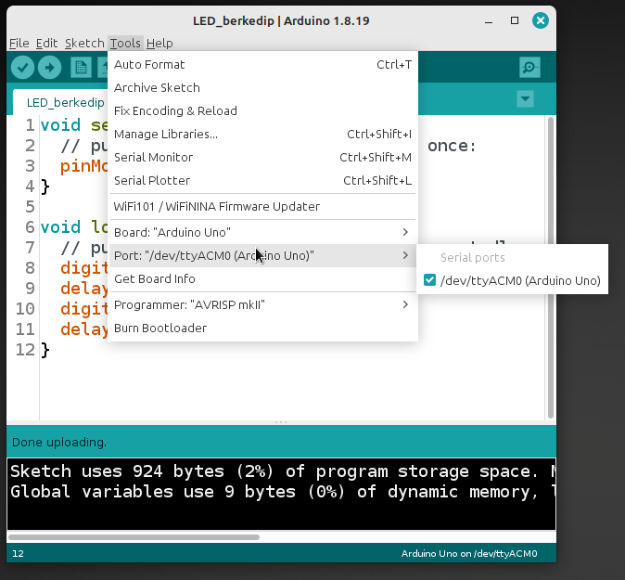Click the status bar line indicator 12
The height and width of the screenshot is (580, 625).
pos(18,554)
